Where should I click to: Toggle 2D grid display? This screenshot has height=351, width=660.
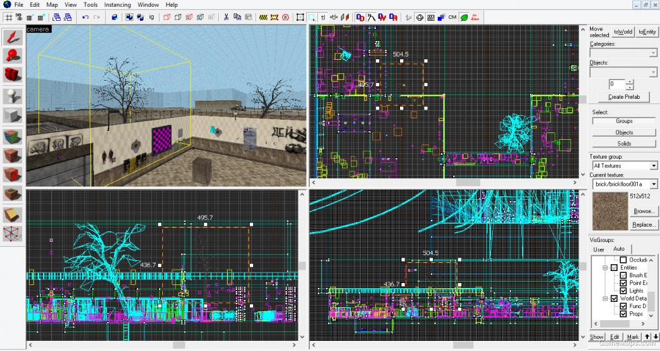coord(8,17)
